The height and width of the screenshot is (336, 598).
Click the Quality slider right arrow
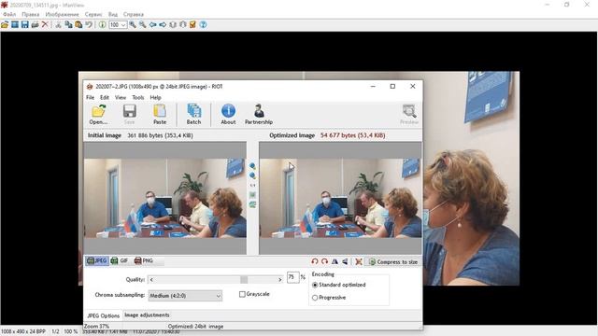coord(279,280)
